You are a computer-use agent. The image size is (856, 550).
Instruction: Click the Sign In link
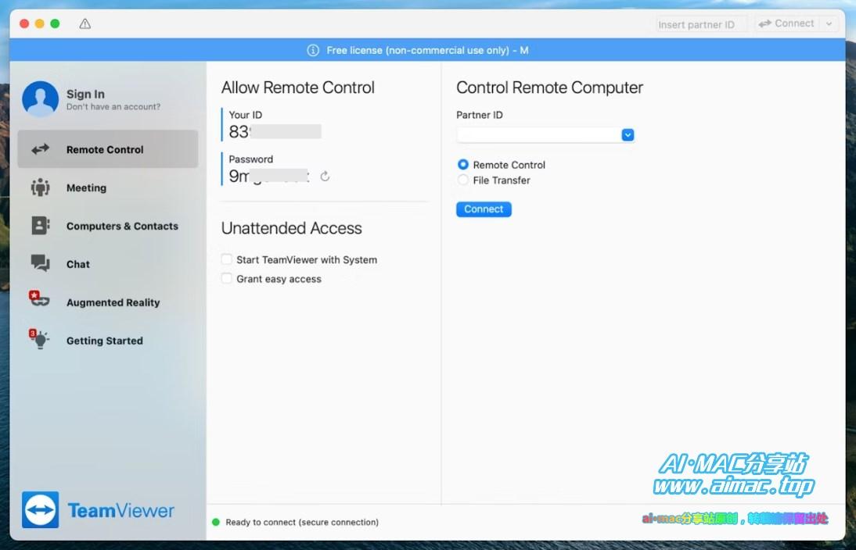pyautogui.click(x=86, y=94)
